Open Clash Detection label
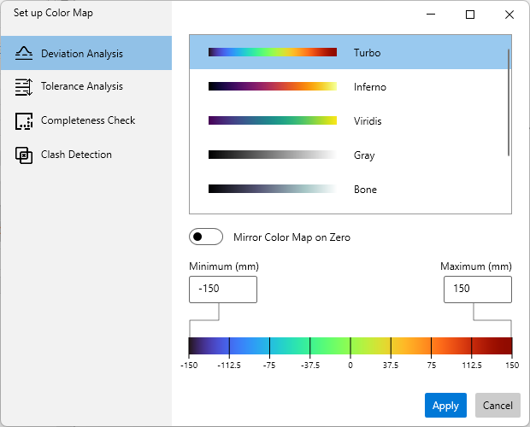Viewport: 530px width, 427px height. tap(76, 155)
